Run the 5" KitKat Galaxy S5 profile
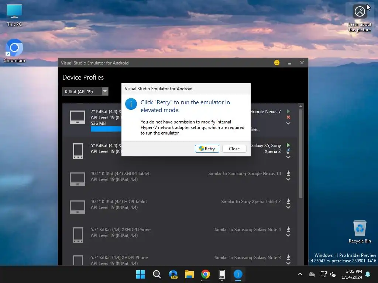This screenshot has height=283, width=378. (288, 145)
